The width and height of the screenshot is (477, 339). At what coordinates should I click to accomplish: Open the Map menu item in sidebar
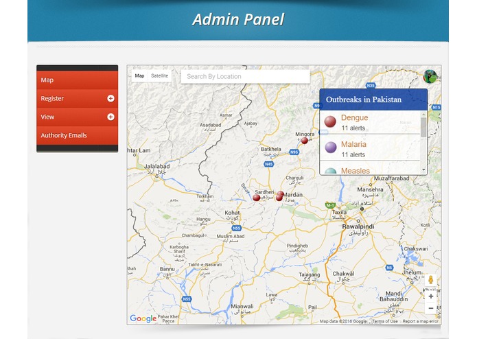point(78,80)
